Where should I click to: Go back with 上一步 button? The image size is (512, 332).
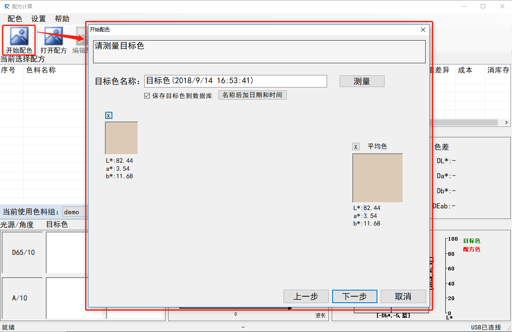pyautogui.click(x=306, y=296)
